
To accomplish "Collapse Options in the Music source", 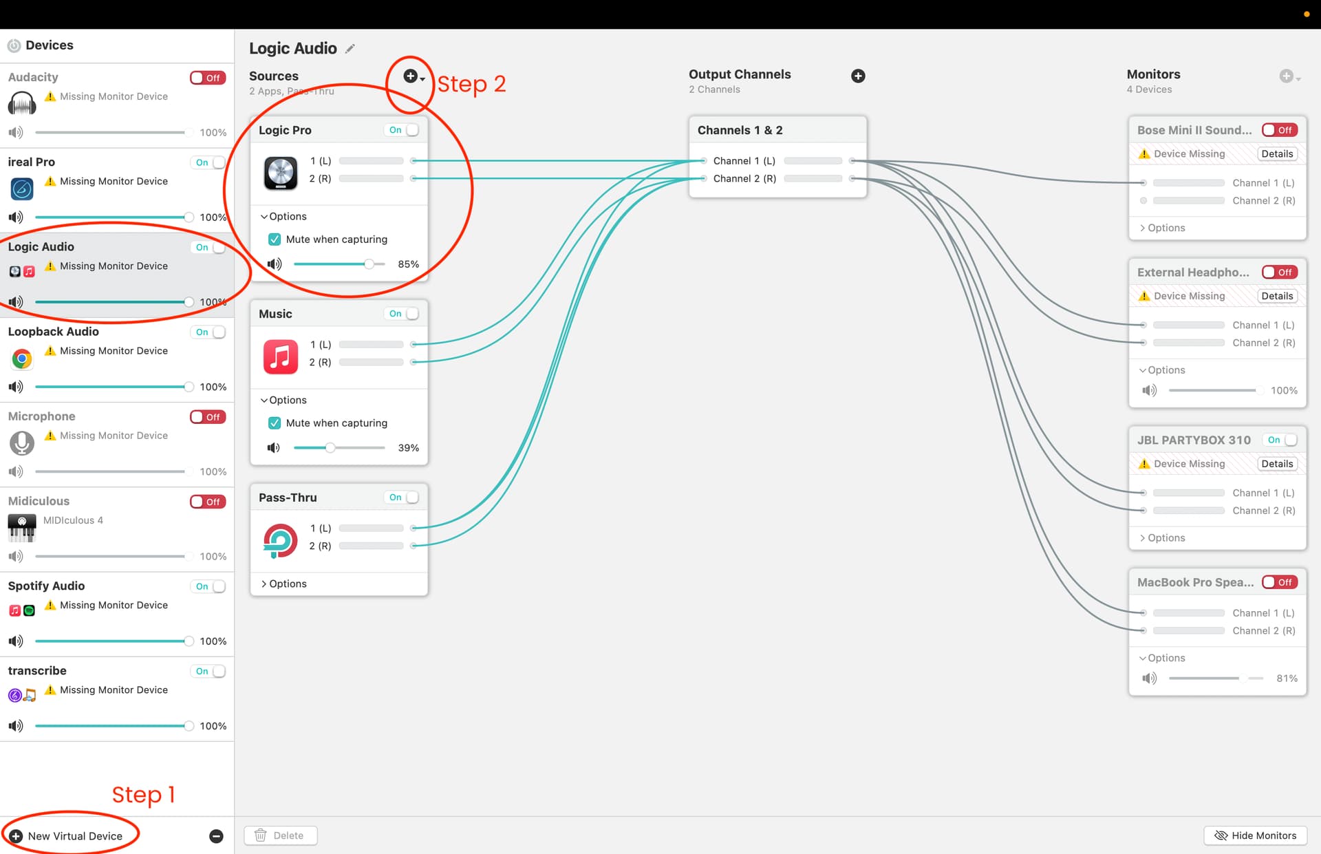I will (x=283, y=400).
